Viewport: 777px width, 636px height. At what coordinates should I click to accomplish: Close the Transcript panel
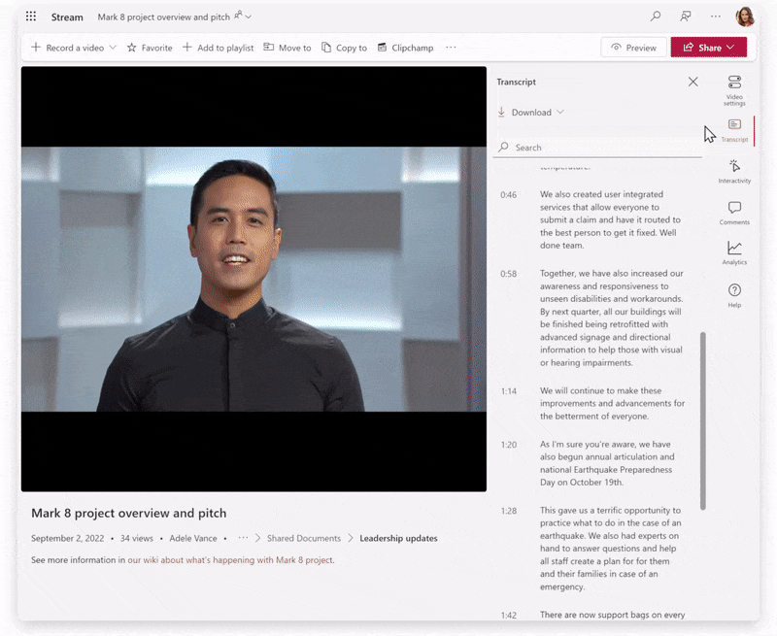(693, 82)
